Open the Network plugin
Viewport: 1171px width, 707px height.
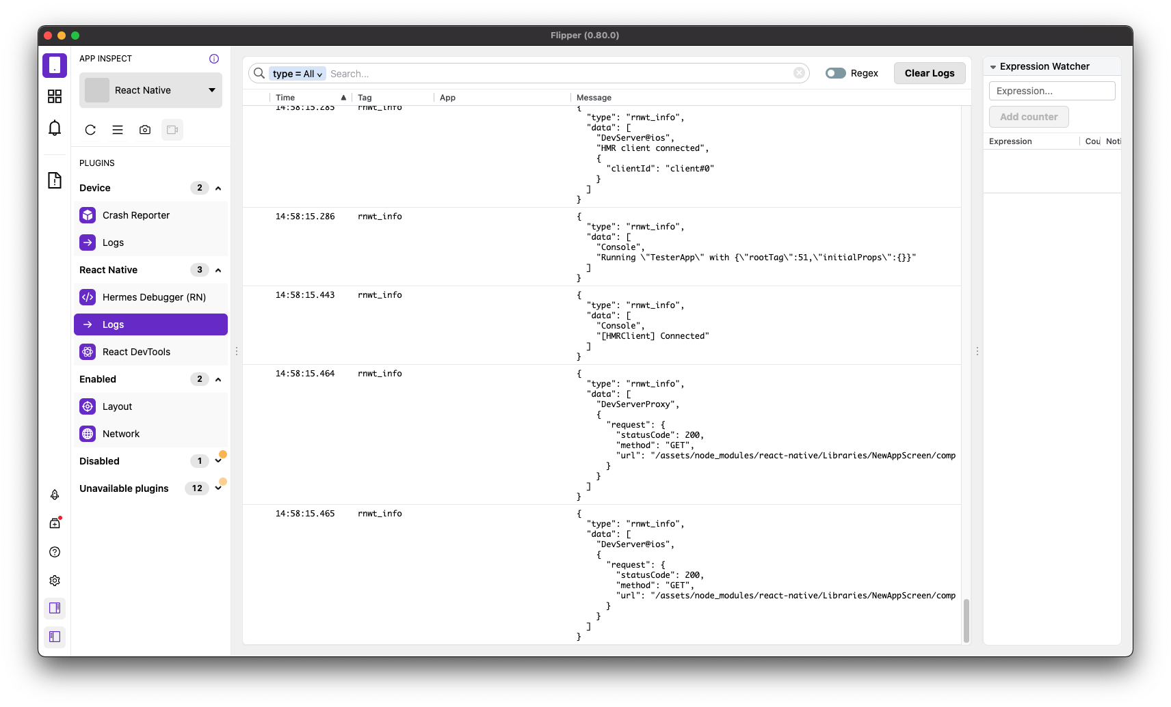click(150, 434)
